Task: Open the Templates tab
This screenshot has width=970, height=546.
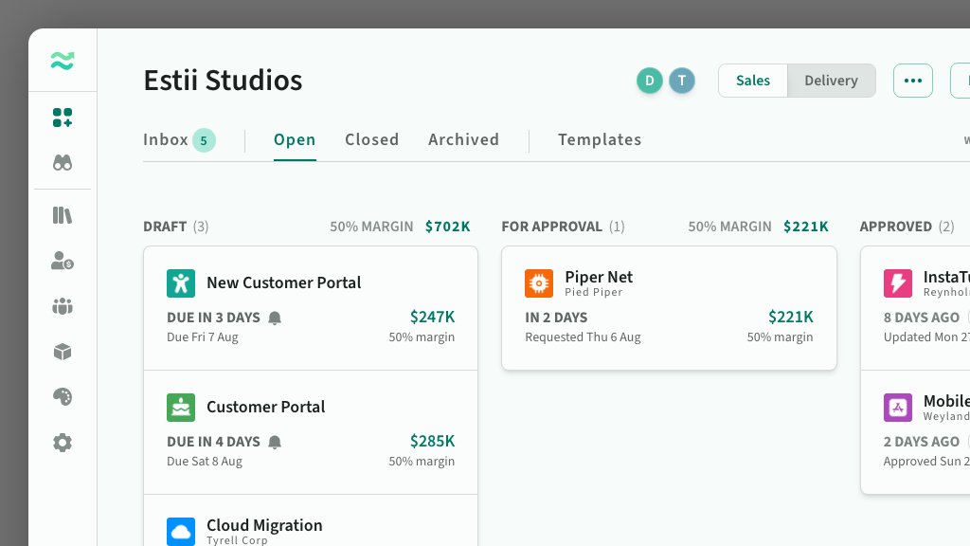Action: (600, 140)
